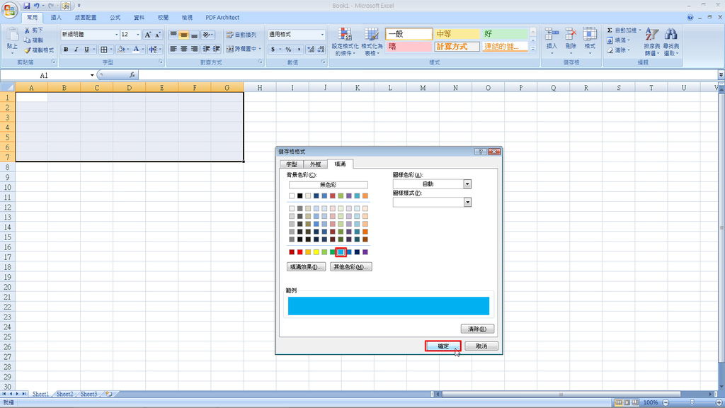Toggle center horizontal alignment
This screenshot has height=408, width=725.
pyautogui.click(x=184, y=49)
